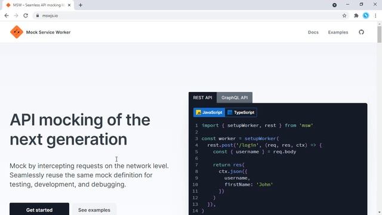This screenshot has height=215, width=382.
Task: Click the 'const worker = setupWorker(' code line
Action: (x=240, y=139)
